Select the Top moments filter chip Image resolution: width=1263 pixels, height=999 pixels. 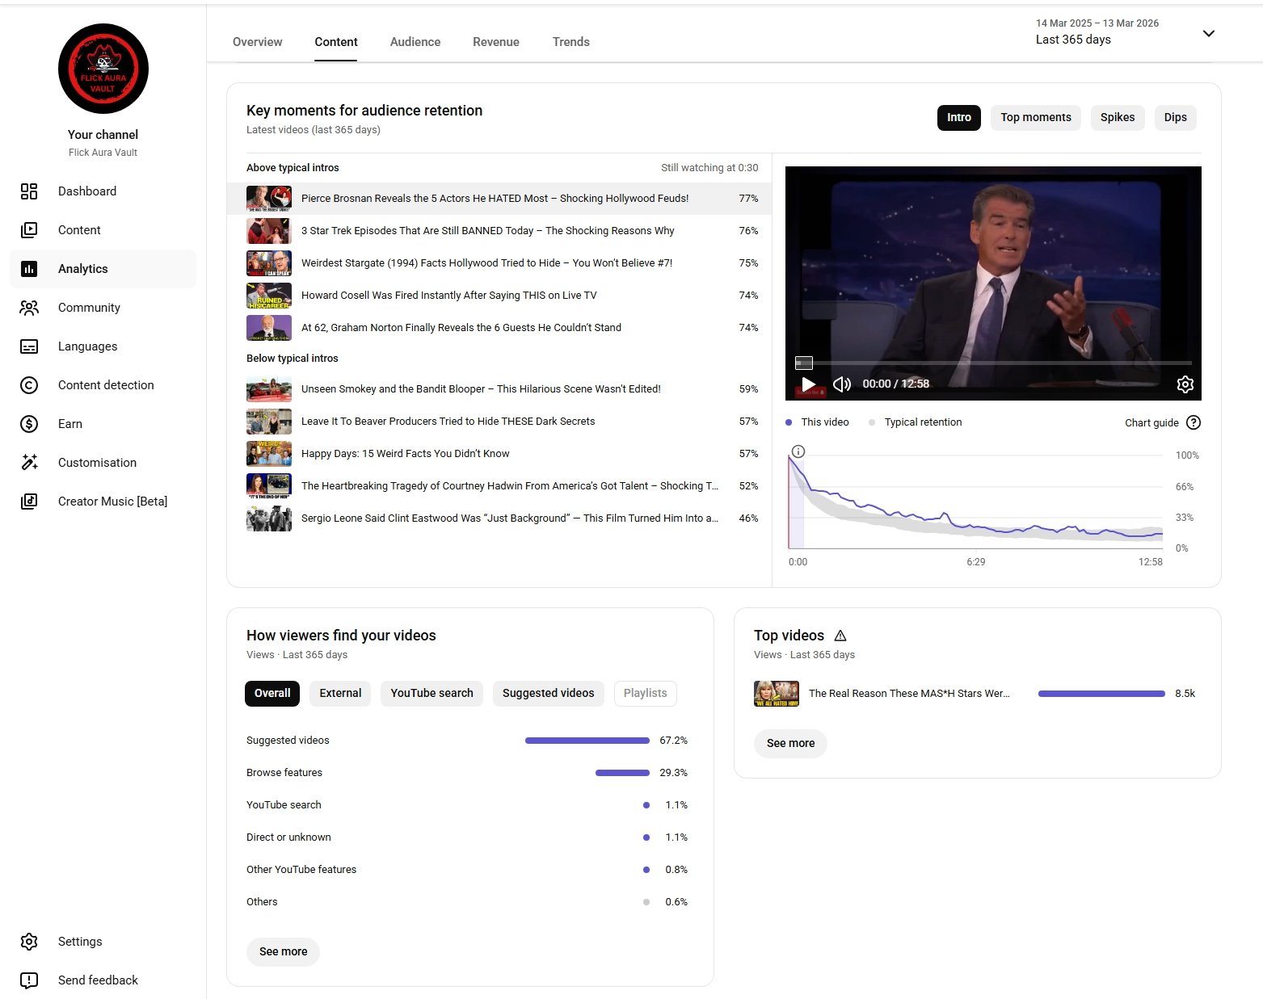pos(1035,118)
